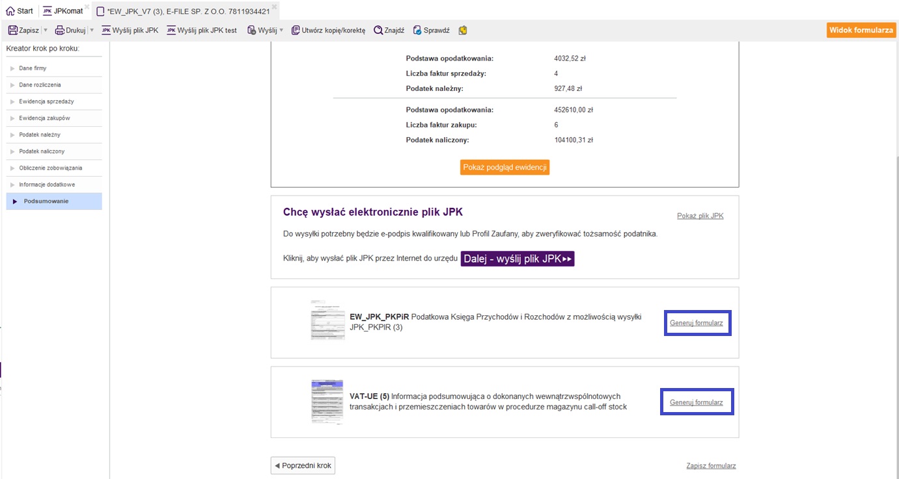Click Utwórz kopię/korektę in toolbar
899x479 pixels.
click(x=328, y=31)
